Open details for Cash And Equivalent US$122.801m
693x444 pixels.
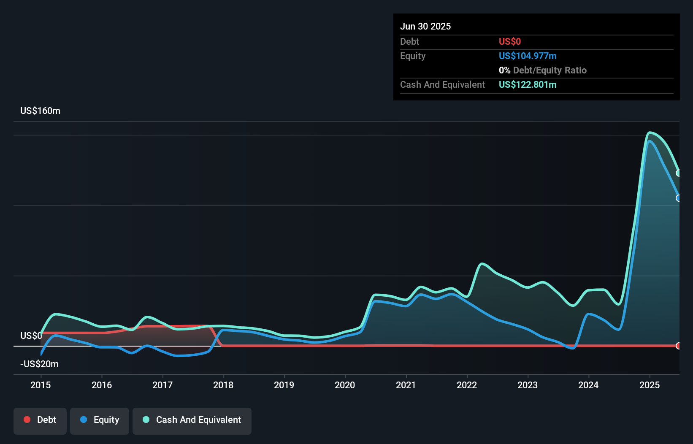tap(528, 84)
